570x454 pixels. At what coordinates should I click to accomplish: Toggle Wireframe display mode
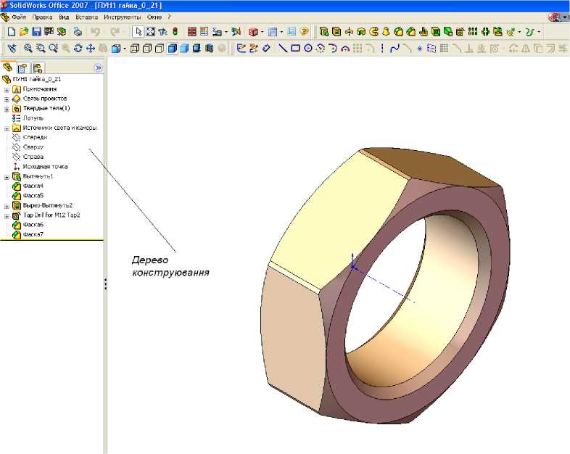135,49
